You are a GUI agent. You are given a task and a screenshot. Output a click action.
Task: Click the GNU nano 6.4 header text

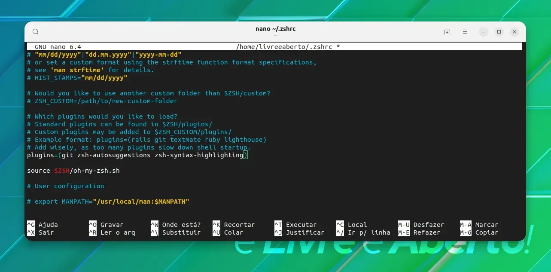point(58,47)
